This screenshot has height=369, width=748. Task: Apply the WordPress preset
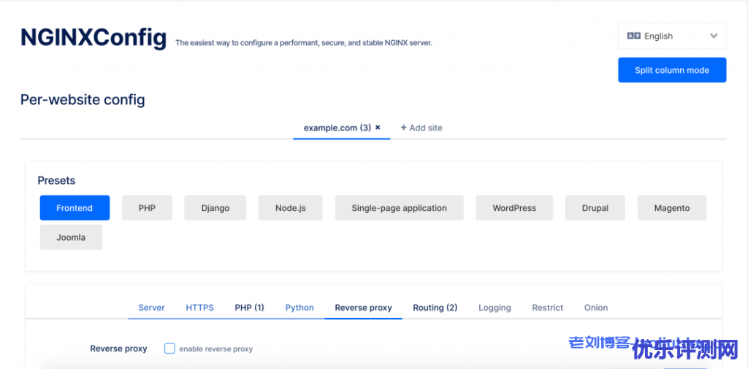(x=514, y=208)
